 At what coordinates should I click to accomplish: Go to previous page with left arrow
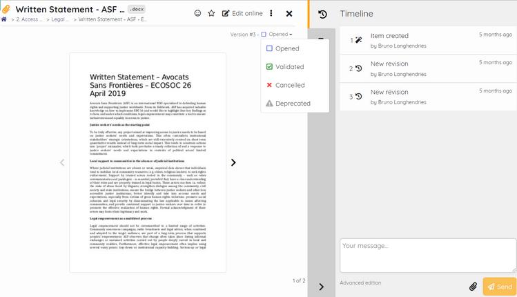(62, 162)
